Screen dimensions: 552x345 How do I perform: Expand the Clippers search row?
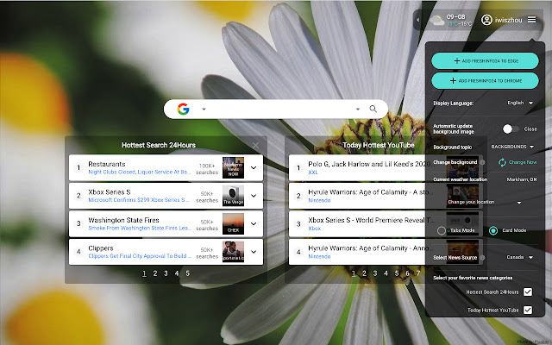point(254,252)
